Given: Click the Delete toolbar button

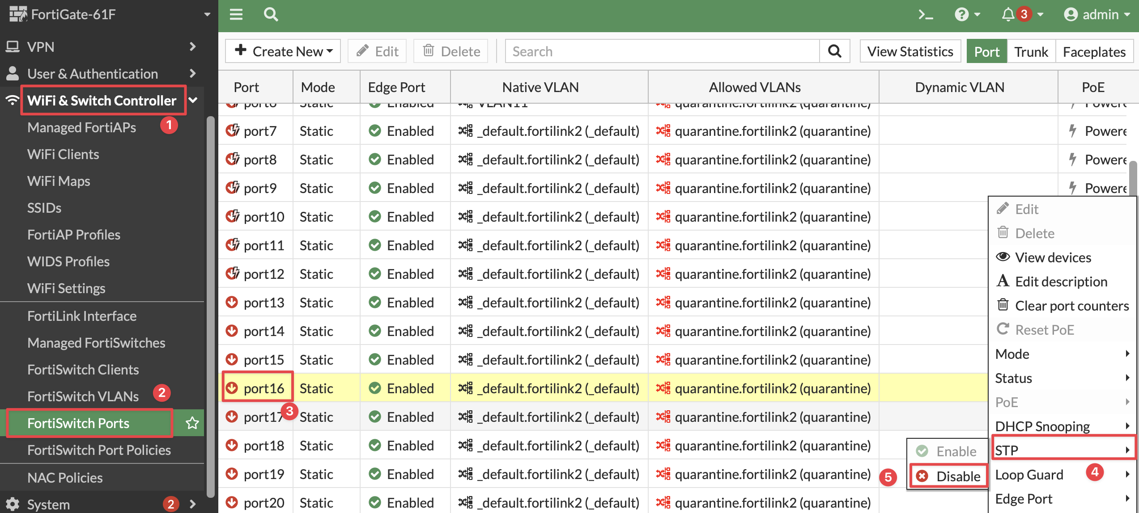Looking at the screenshot, I should pyautogui.click(x=451, y=51).
